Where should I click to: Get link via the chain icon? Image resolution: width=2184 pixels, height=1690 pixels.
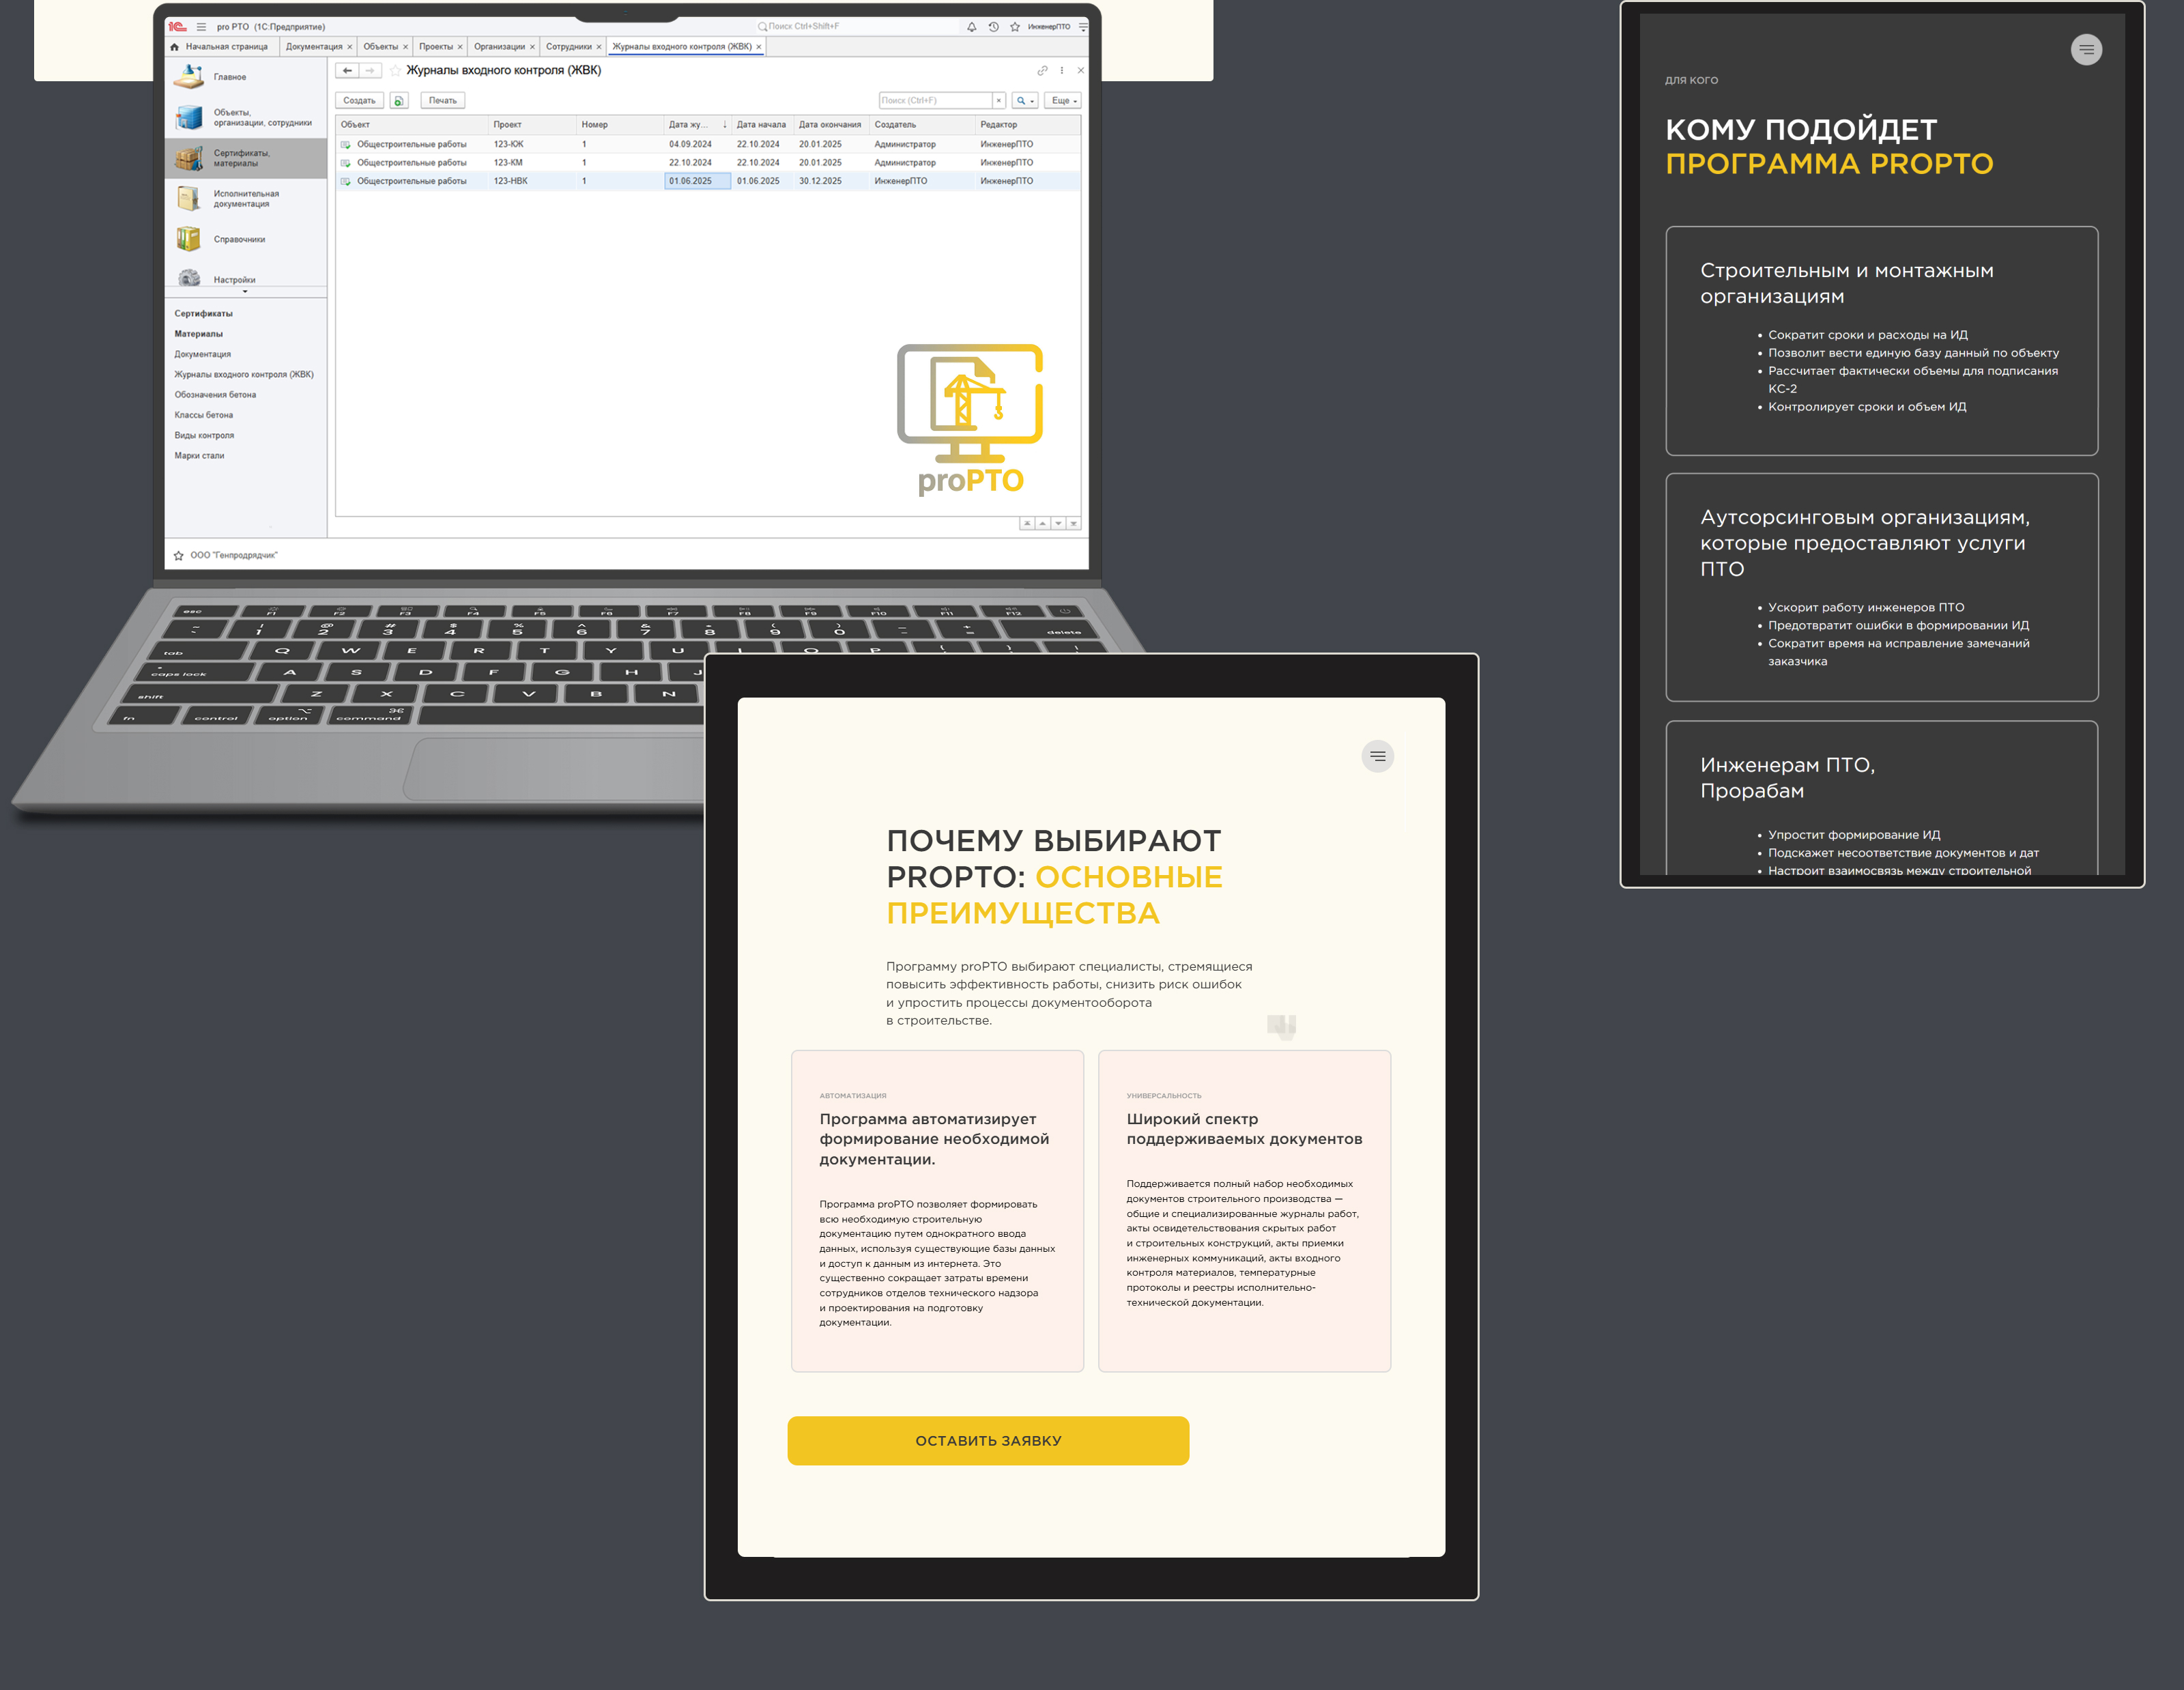(x=1042, y=71)
